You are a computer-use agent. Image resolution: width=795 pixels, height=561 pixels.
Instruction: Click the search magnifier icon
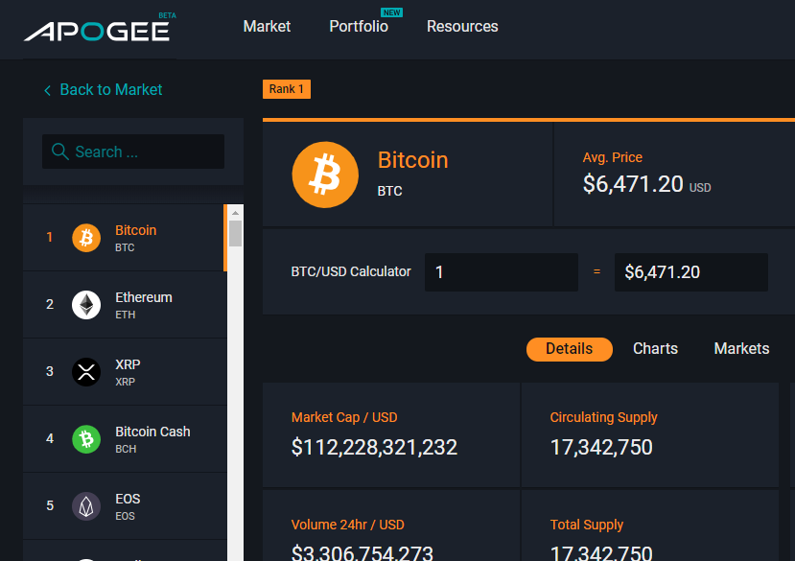60,152
